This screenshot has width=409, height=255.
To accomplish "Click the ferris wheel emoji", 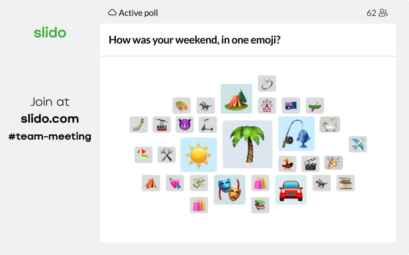I will click(x=267, y=105).
